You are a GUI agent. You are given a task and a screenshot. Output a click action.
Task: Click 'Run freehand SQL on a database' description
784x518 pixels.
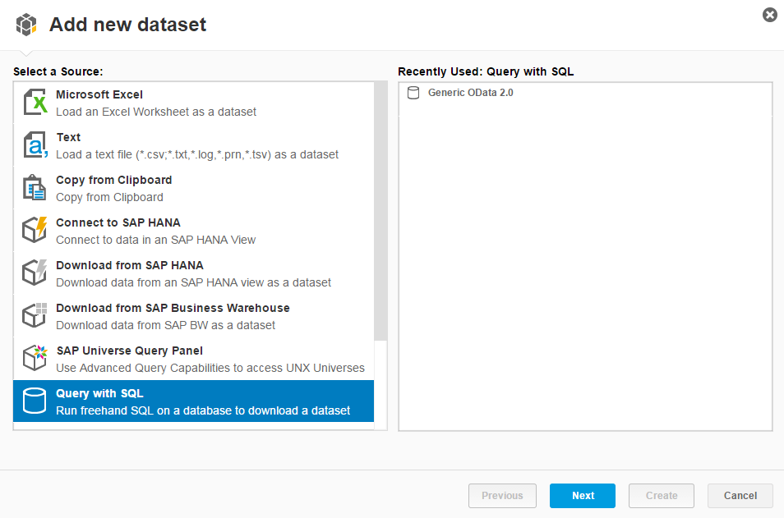pos(203,410)
